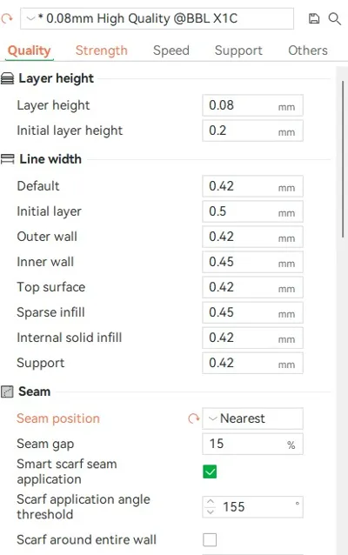Disable Smart scarf seam application checkbox
The width and height of the screenshot is (348, 555).
(210, 471)
